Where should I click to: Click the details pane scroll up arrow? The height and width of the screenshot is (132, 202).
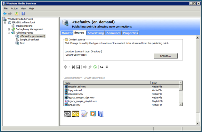[198, 38]
